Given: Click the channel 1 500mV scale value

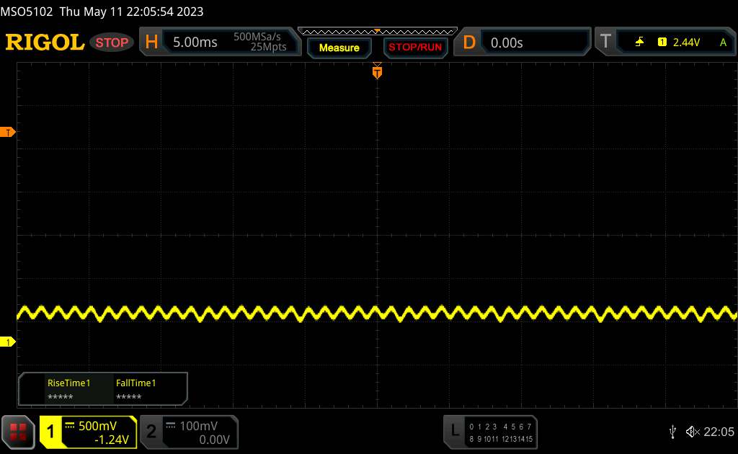Looking at the screenshot, I should click(x=97, y=426).
